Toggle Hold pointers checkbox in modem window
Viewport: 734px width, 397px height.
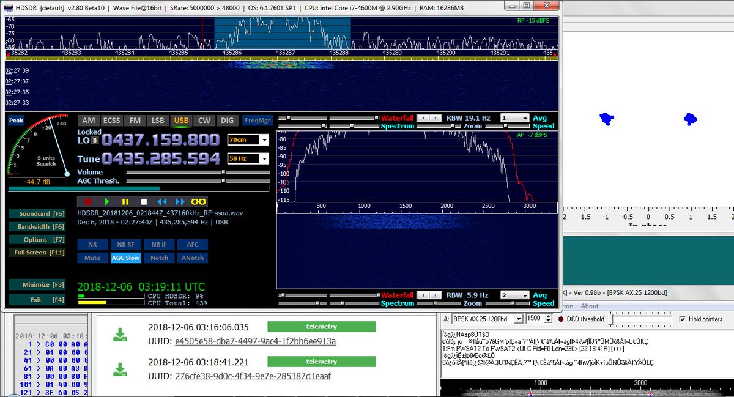click(x=683, y=319)
